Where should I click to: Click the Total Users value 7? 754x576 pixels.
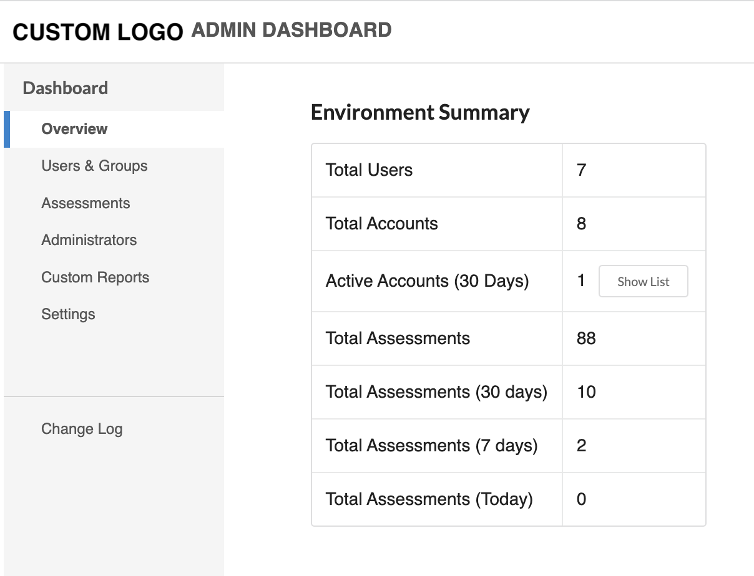click(x=581, y=170)
